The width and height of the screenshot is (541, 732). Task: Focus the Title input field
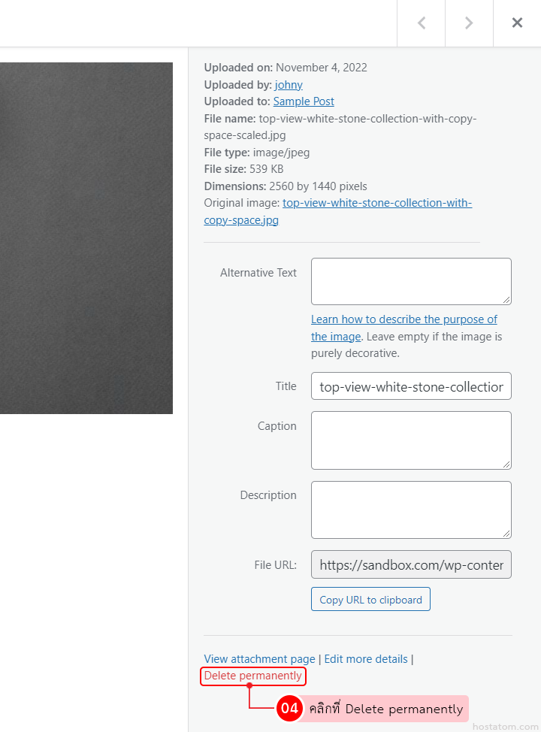click(x=410, y=387)
